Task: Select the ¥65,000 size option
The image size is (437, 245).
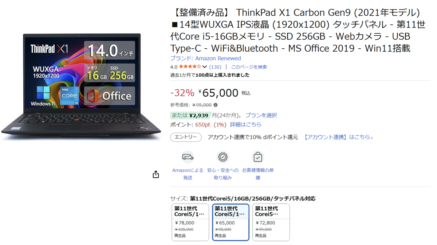Action: (x=231, y=222)
